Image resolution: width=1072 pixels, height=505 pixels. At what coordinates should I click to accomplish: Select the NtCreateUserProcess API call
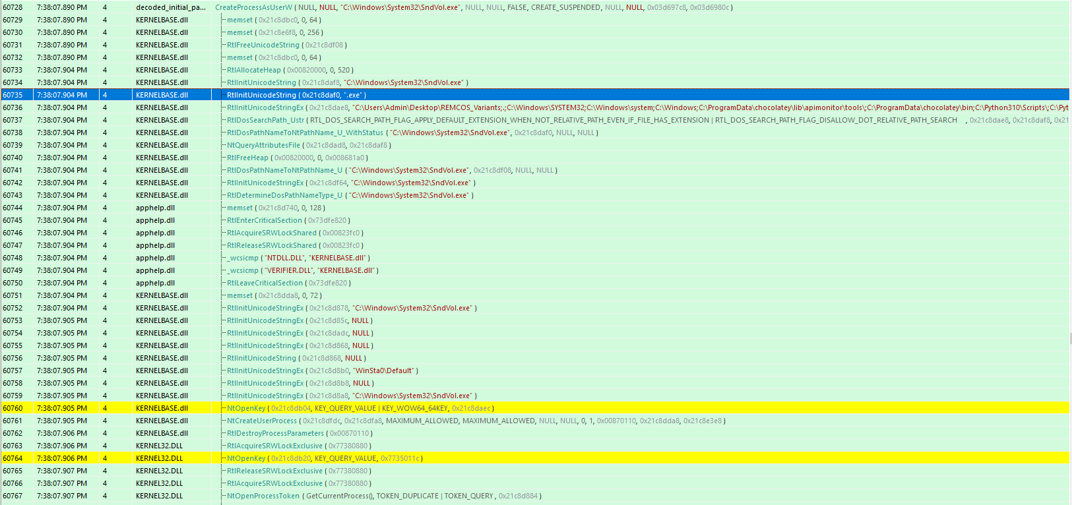click(261, 421)
